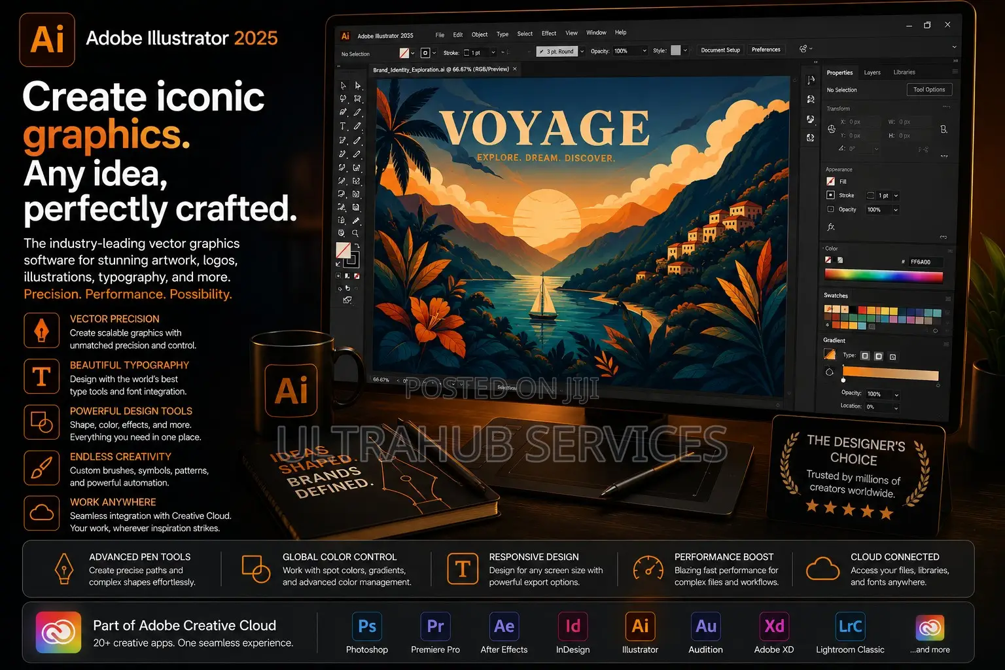
Task: Click the Document Setup button
Action: point(720,50)
